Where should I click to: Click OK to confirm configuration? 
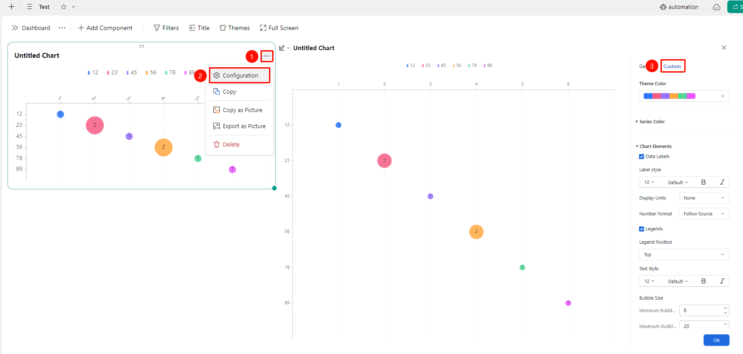point(716,340)
